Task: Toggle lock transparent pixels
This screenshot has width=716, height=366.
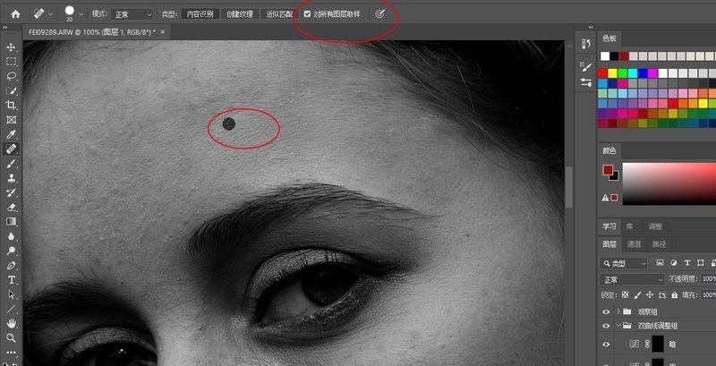Action: (x=625, y=295)
